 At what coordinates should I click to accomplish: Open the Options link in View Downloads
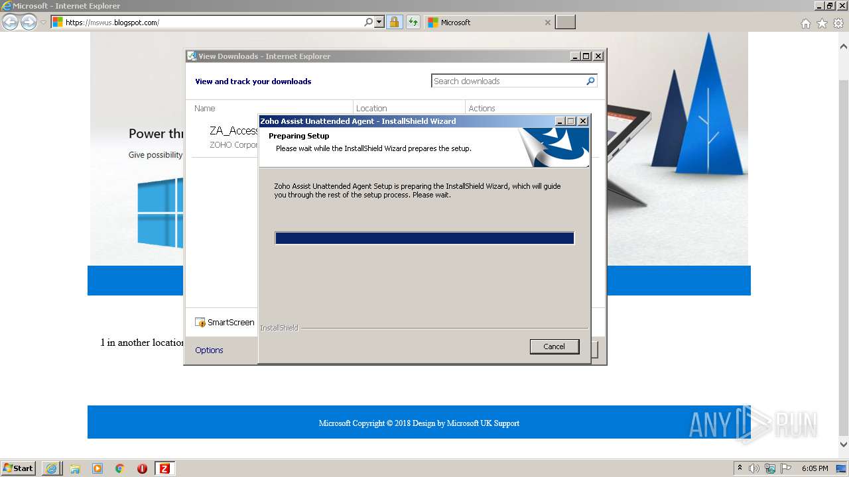[x=209, y=350]
